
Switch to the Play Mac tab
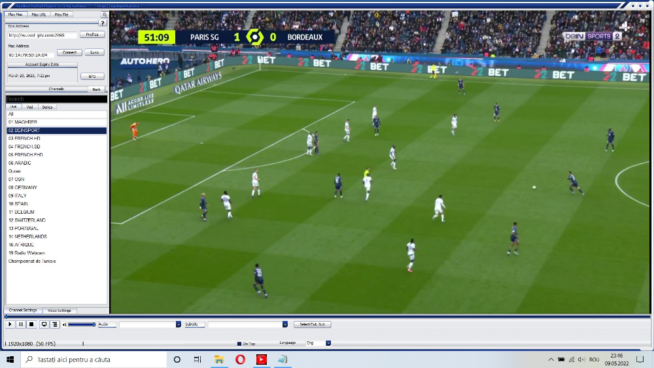16,14
